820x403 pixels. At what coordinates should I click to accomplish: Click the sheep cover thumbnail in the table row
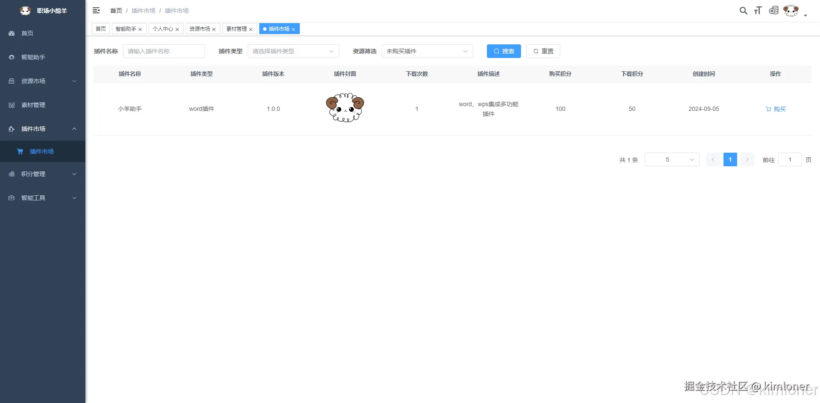345,108
